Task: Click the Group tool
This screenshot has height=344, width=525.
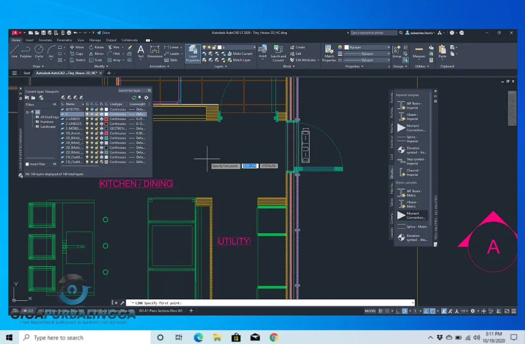Action: (x=397, y=52)
